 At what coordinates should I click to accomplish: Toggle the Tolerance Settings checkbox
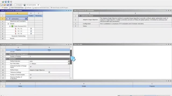[x=49, y=72]
